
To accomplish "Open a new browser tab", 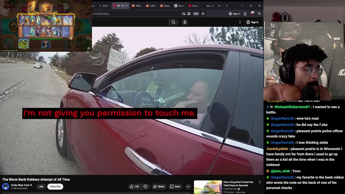I will (x=219, y=6).
